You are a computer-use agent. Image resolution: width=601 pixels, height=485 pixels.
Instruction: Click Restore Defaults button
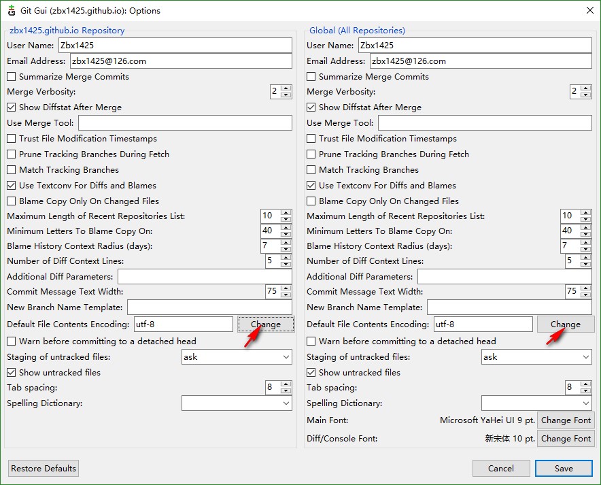pos(44,469)
